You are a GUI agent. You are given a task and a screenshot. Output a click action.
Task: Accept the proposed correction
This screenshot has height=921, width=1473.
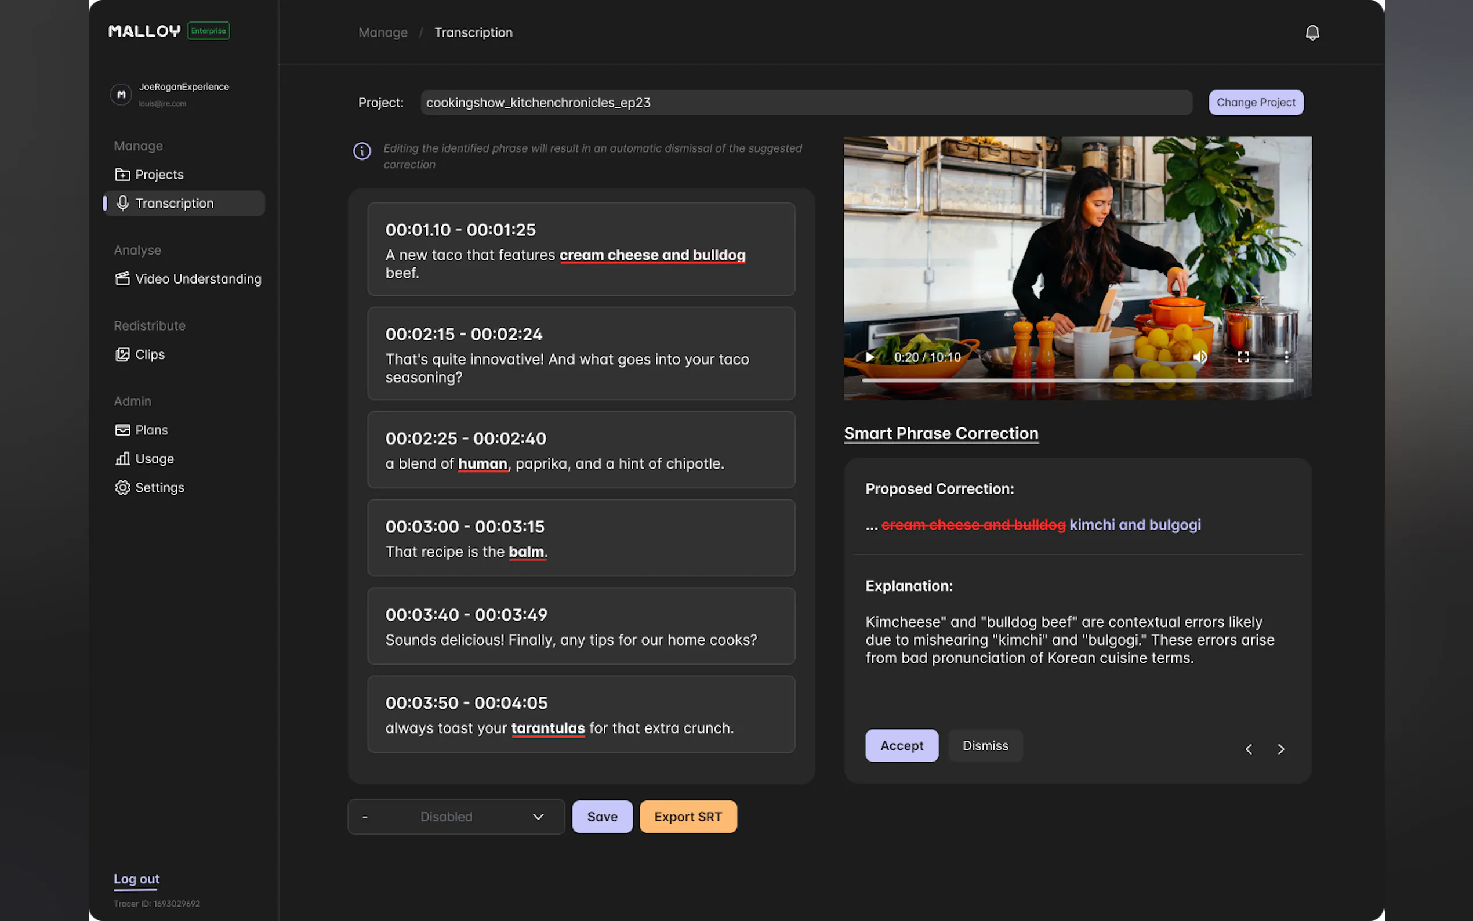tap(901, 746)
